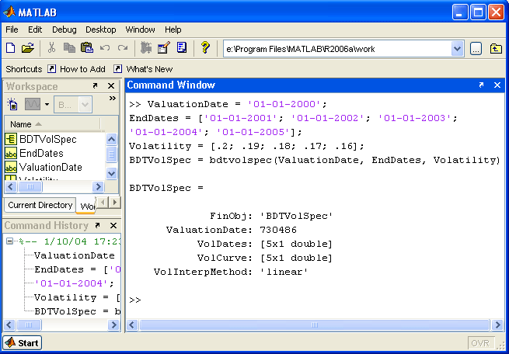The width and height of the screenshot is (509, 354).
Task: Select '01-01-2004' line in Command History
Action: (74, 283)
